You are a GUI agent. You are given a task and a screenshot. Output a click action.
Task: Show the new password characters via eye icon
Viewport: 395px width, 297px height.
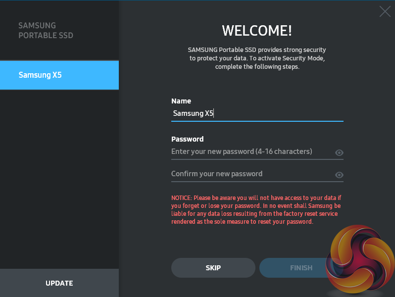pyautogui.click(x=339, y=153)
